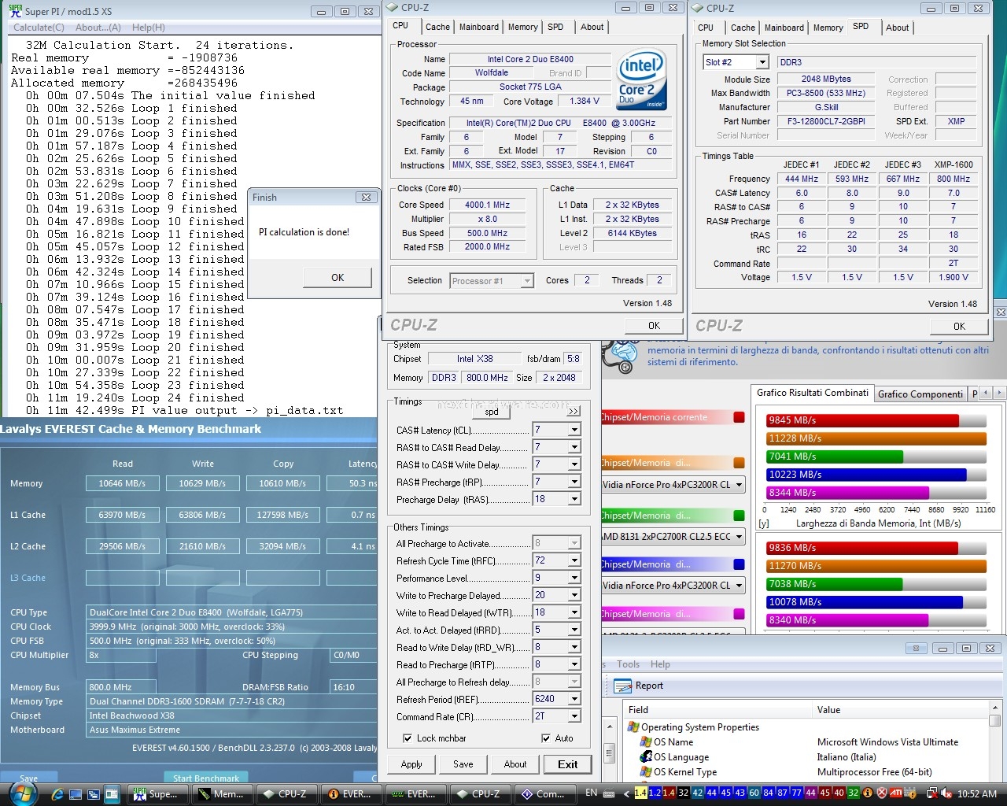Screen dimensions: 1007x806
Task: Click "Multiprocessor Free (64-bit)" value
Action: (x=875, y=772)
